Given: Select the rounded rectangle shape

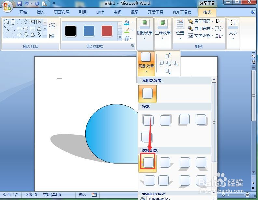Looking at the screenshot, I should pyautogui.click(x=32, y=29).
